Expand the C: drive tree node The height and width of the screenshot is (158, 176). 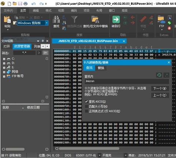pyautogui.click(x=4, y=59)
